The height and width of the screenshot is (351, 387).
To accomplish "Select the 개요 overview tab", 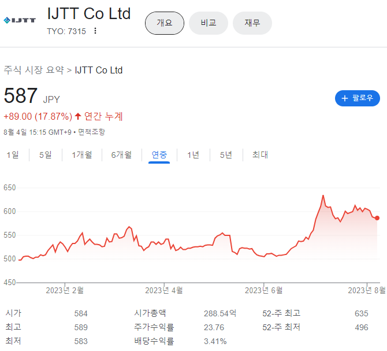I will [165, 23].
